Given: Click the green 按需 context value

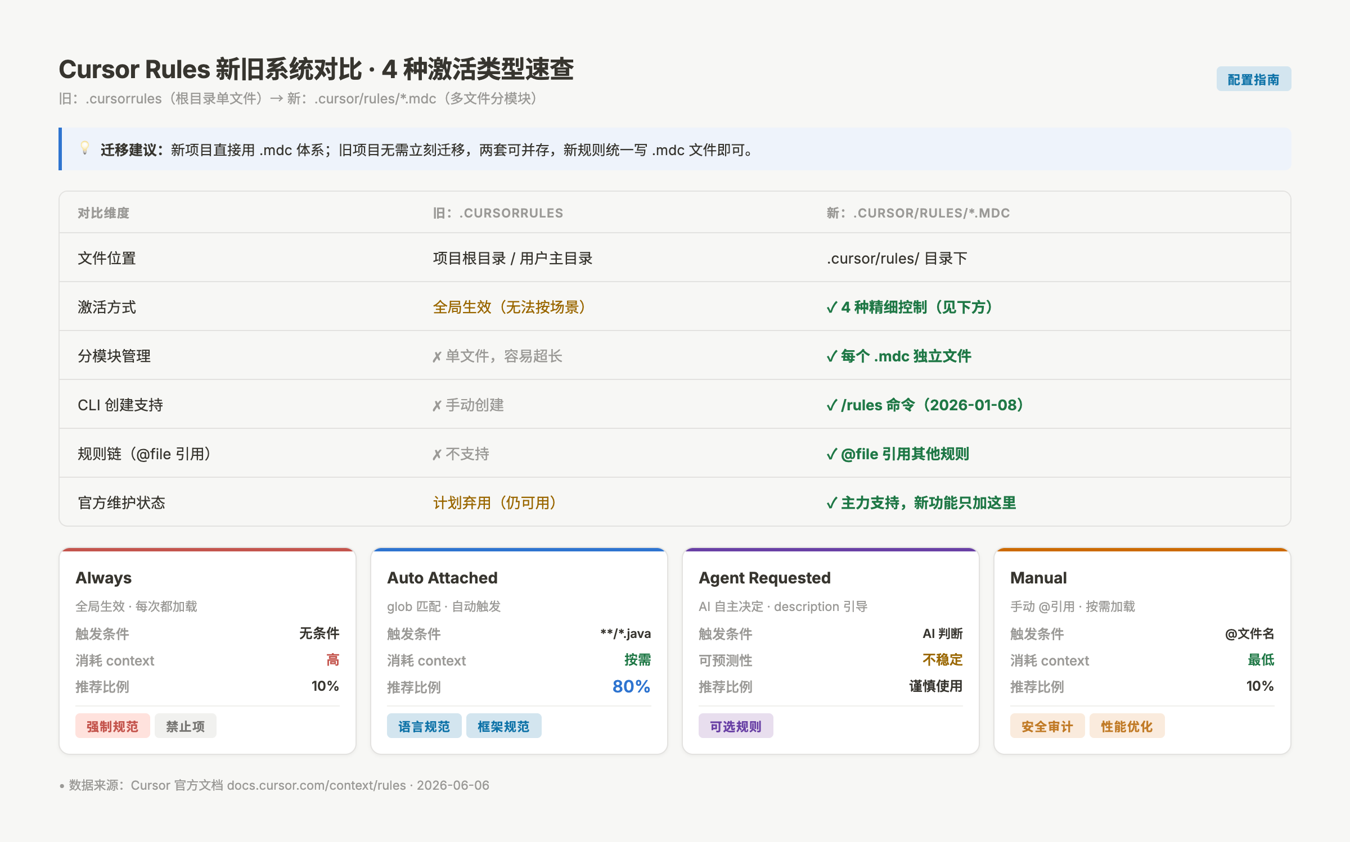Looking at the screenshot, I should point(637,660).
